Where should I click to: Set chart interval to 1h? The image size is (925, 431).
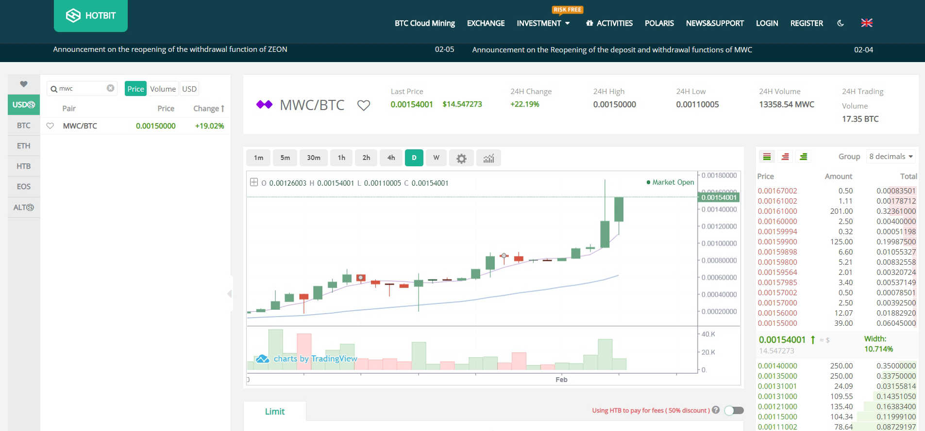(341, 158)
